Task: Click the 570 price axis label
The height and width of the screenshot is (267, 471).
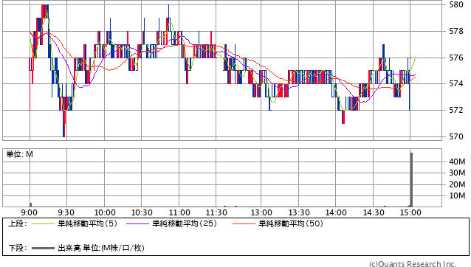Action: click(456, 136)
